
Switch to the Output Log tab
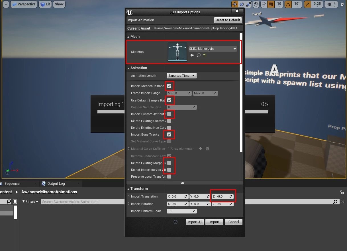[56, 184]
